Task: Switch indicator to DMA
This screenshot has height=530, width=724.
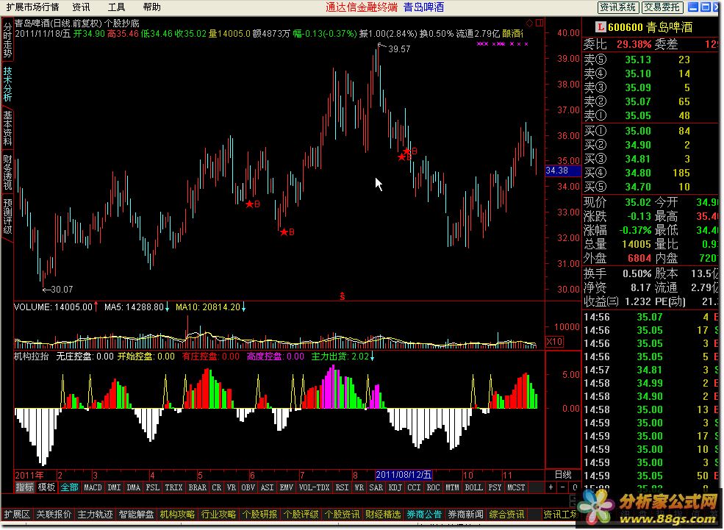Action: tap(134, 487)
